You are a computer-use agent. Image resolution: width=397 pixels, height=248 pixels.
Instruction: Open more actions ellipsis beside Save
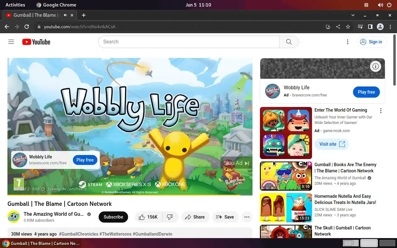(247, 217)
